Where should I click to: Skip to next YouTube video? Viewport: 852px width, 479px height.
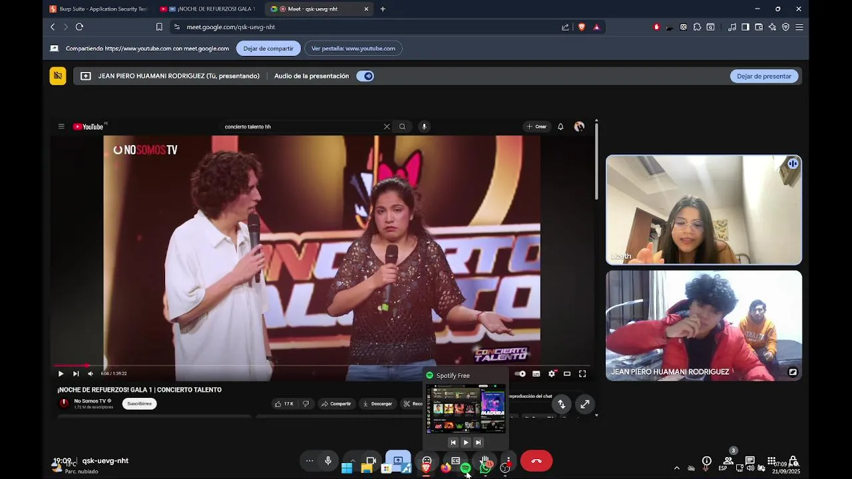(76, 373)
